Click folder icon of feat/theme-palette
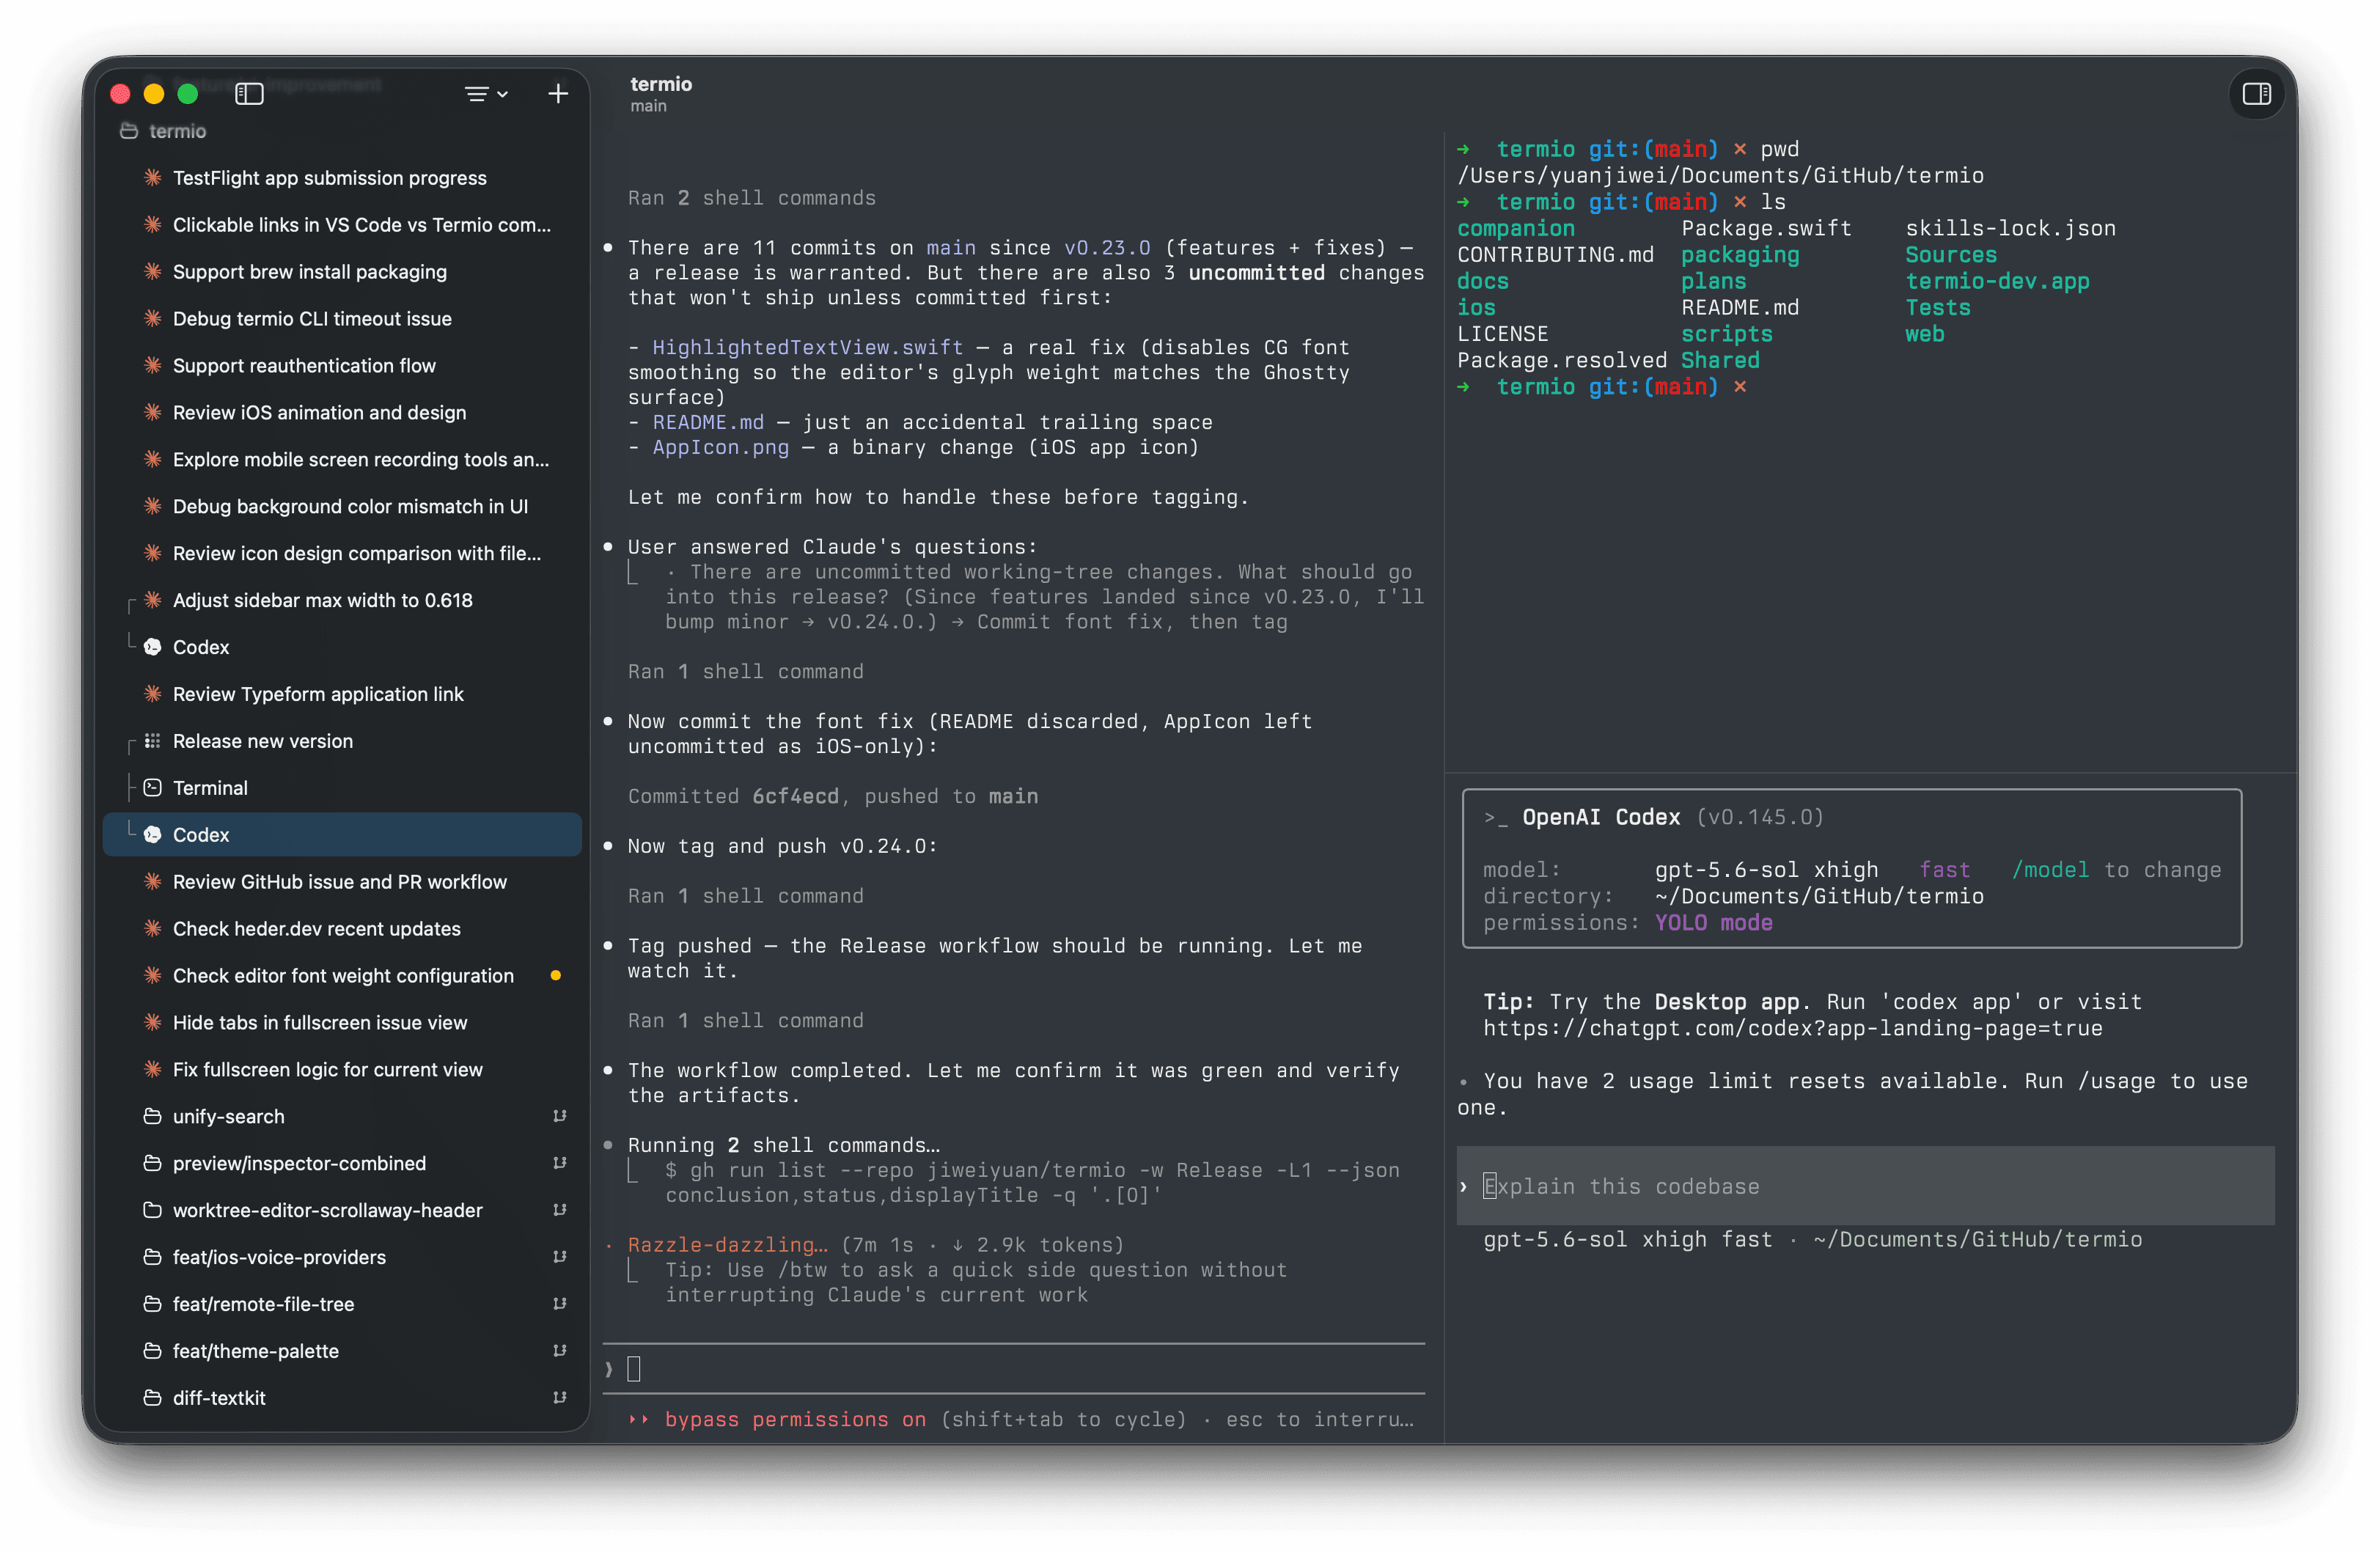The image size is (2380, 1553). pos(152,1351)
